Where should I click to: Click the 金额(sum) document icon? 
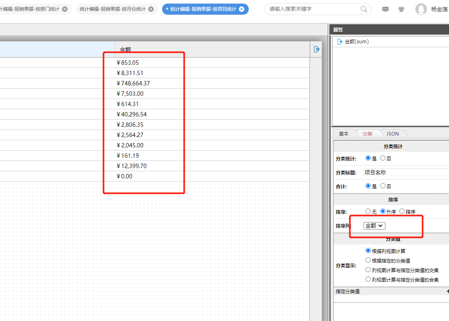(340, 42)
